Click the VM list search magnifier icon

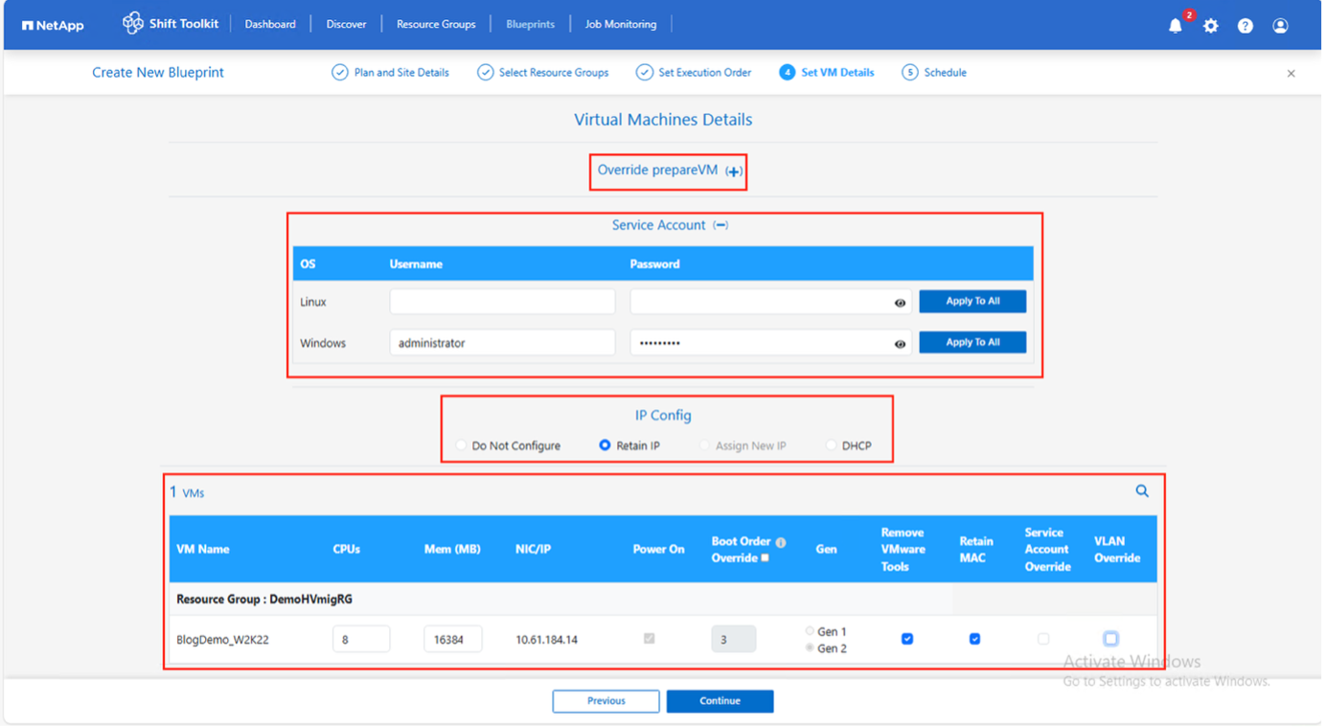click(1142, 490)
